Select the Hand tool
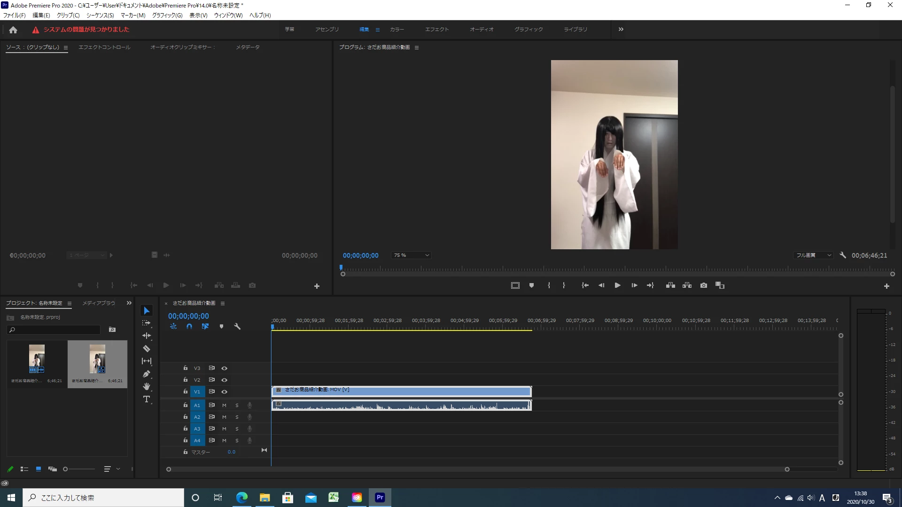 tap(147, 386)
